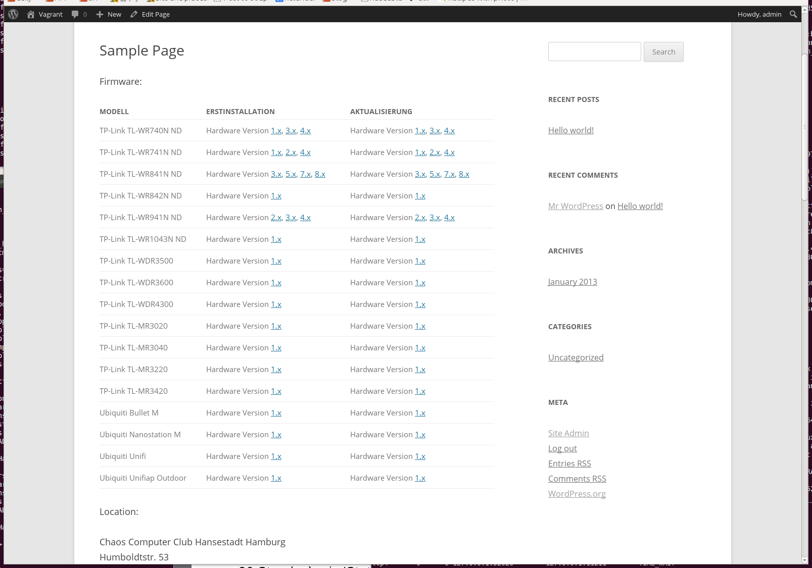Open WR841N Erstinstallation 5.x firmware link
This screenshot has height=568, width=812.
click(x=291, y=174)
